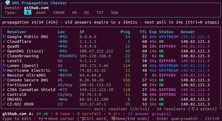The image size is (222, 121).
Task: Sort by the TTL column header
Action: tap(143, 32)
